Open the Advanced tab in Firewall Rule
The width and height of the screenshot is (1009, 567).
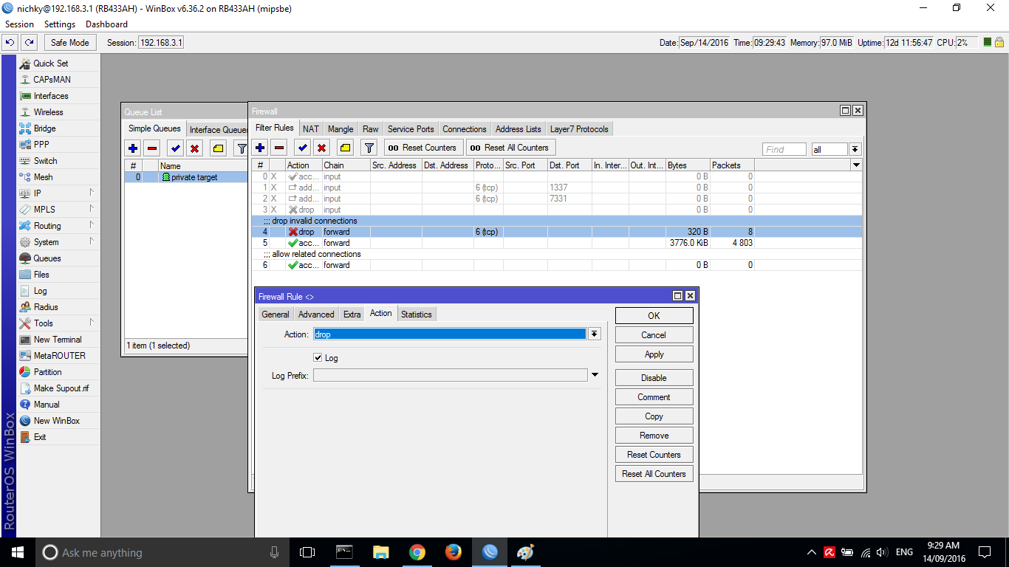coord(316,315)
